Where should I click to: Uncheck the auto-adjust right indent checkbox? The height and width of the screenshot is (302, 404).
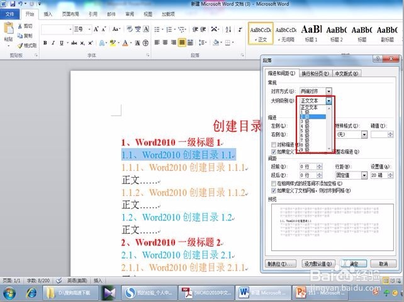click(x=274, y=152)
